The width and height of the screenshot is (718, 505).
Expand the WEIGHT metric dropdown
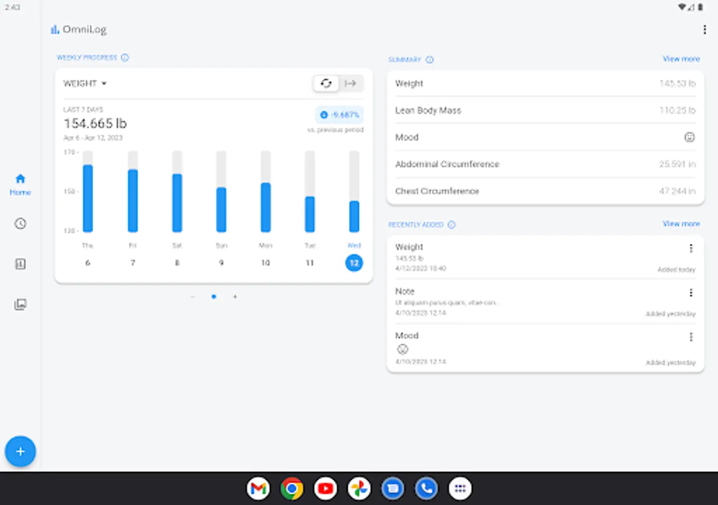(x=85, y=84)
